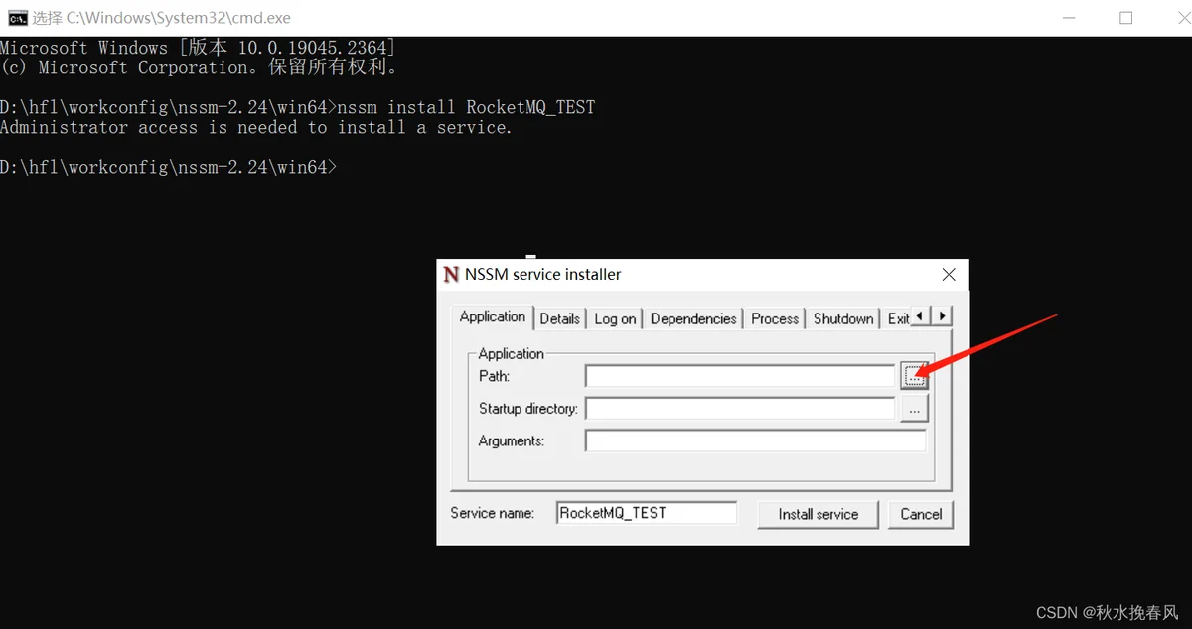Screen dimensions: 1192x629
Task: Click the Install service button
Action: click(818, 514)
